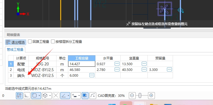The height and width of the screenshot is (105, 213).
Task: Select the 水平量 column header
Action: 108,58
